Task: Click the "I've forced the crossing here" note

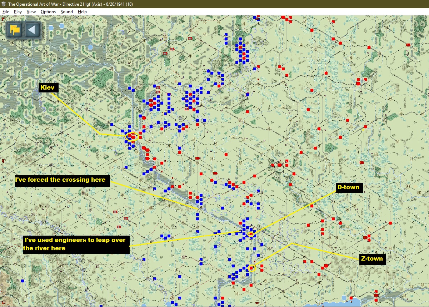Action: pos(60,180)
